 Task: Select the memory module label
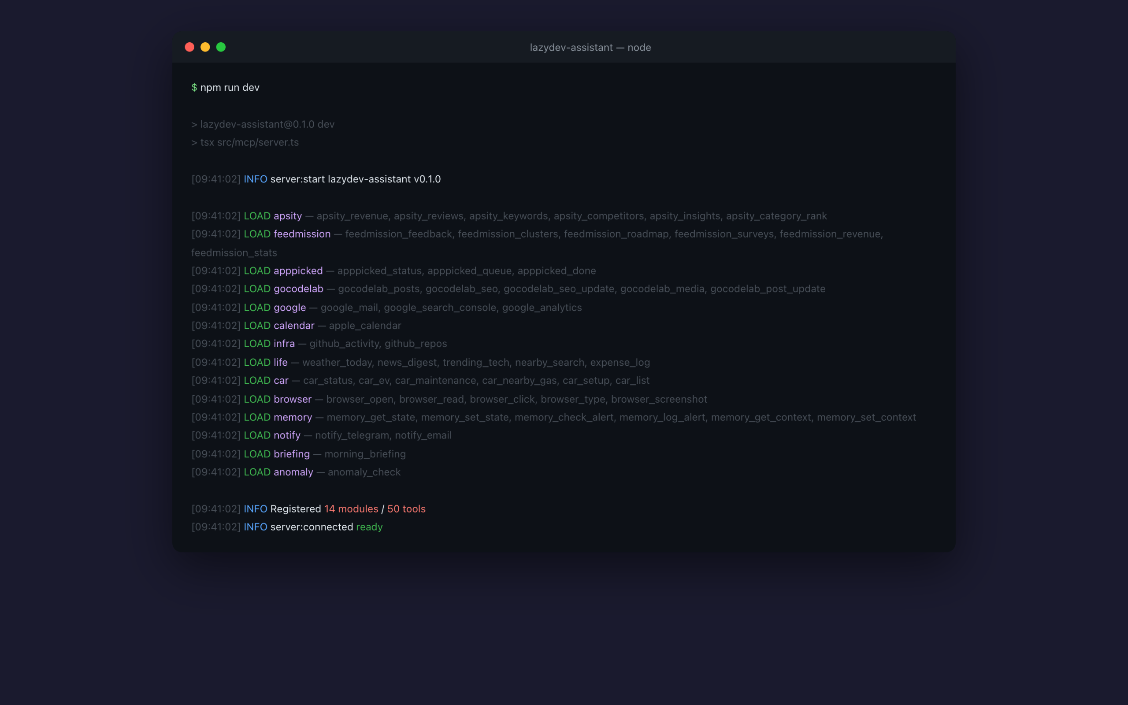[x=292, y=417]
